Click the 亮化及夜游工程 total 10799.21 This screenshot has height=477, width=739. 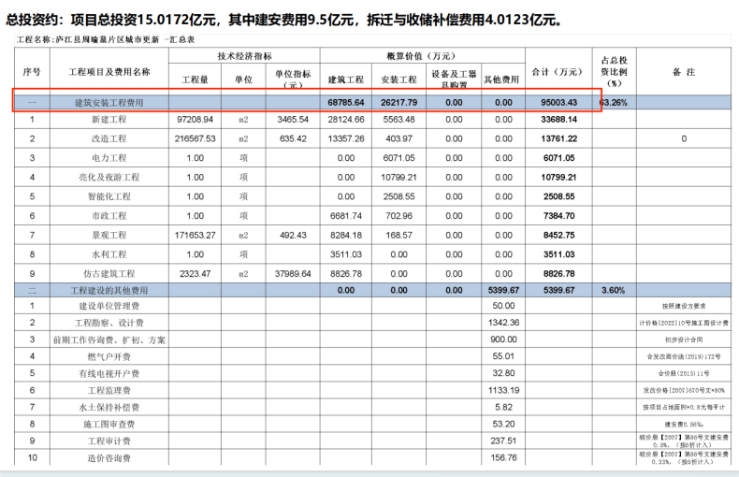pyautogui.click(x=558, y=177)
